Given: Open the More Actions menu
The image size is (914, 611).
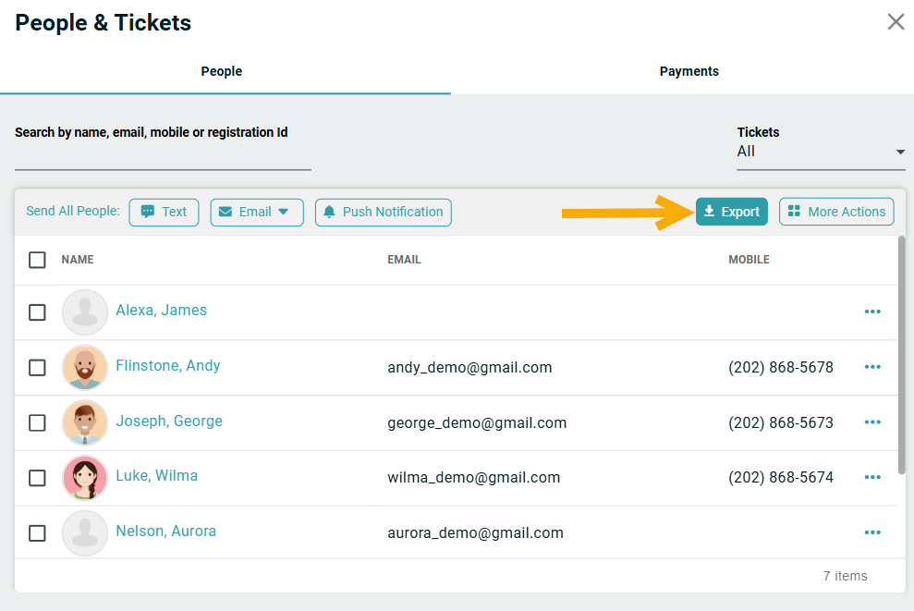Looking at the screenshot, I should pos(836,212).
